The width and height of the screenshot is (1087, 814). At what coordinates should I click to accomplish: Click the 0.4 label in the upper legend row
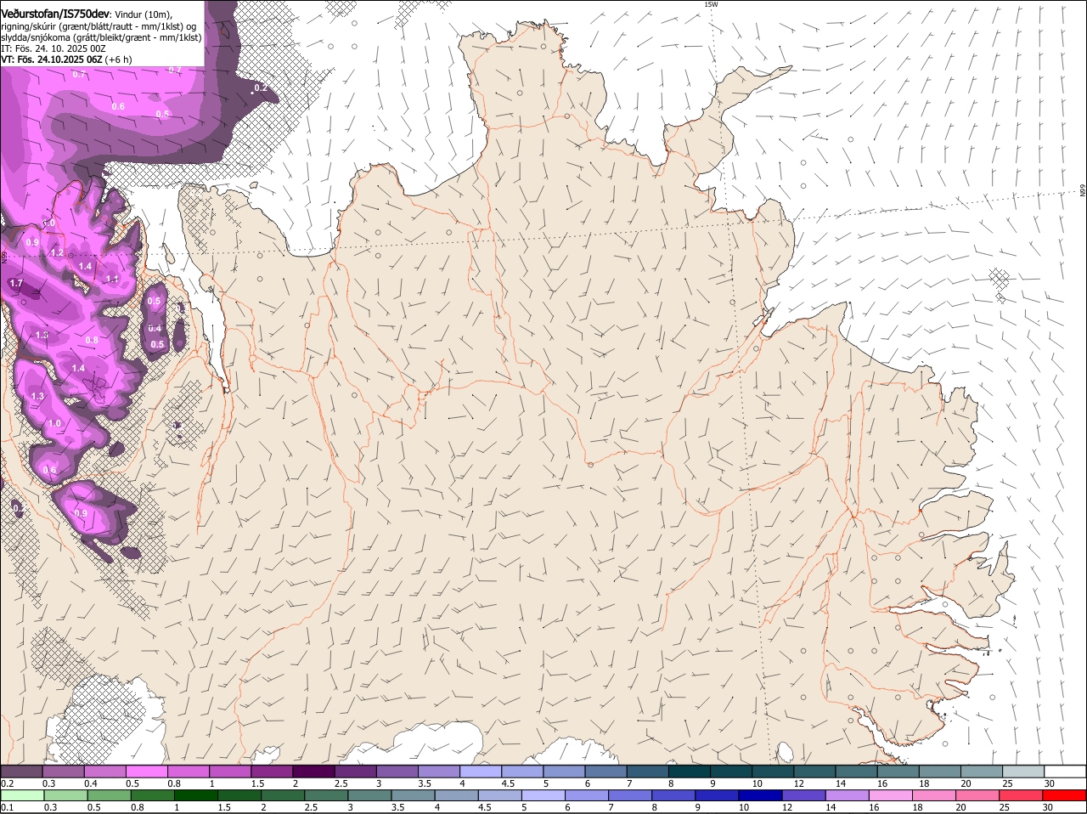tap(90, 783)
